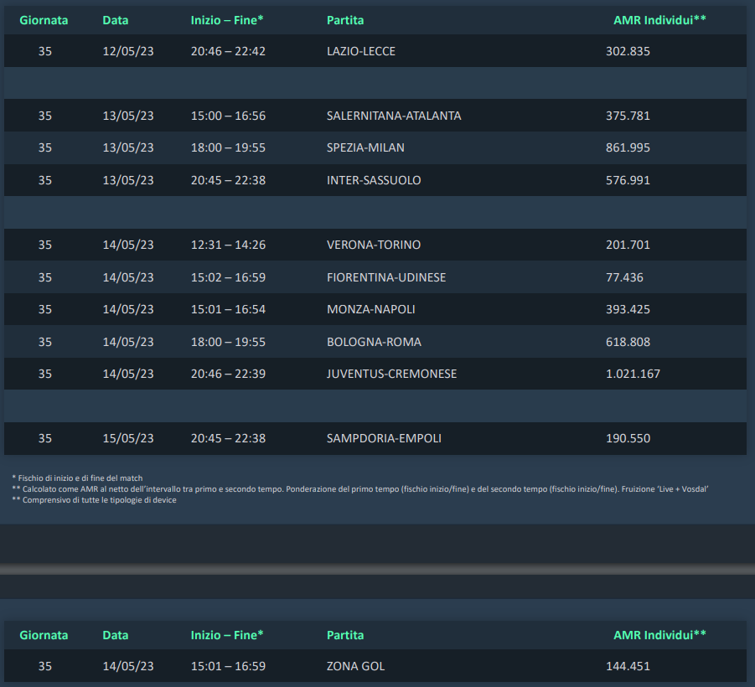This screenshot has height=687, width=755.
Task: Click the LAZIO-LECCE match name
Action: pyautogui.click(x=360, y=51)
